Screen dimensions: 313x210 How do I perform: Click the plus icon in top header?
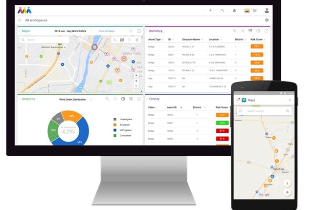pyautogui.click(x=210, y=10)
